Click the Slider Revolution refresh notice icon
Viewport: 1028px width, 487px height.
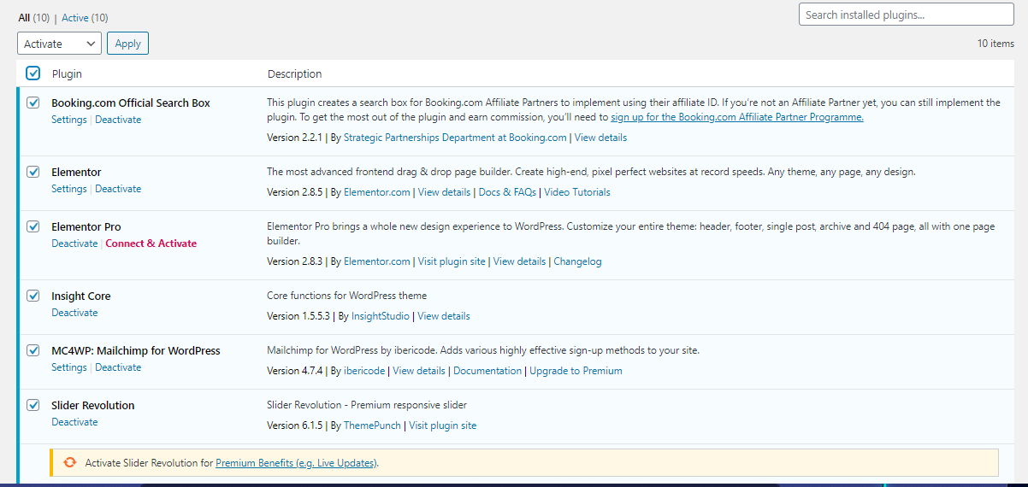[x=69, y=462]
